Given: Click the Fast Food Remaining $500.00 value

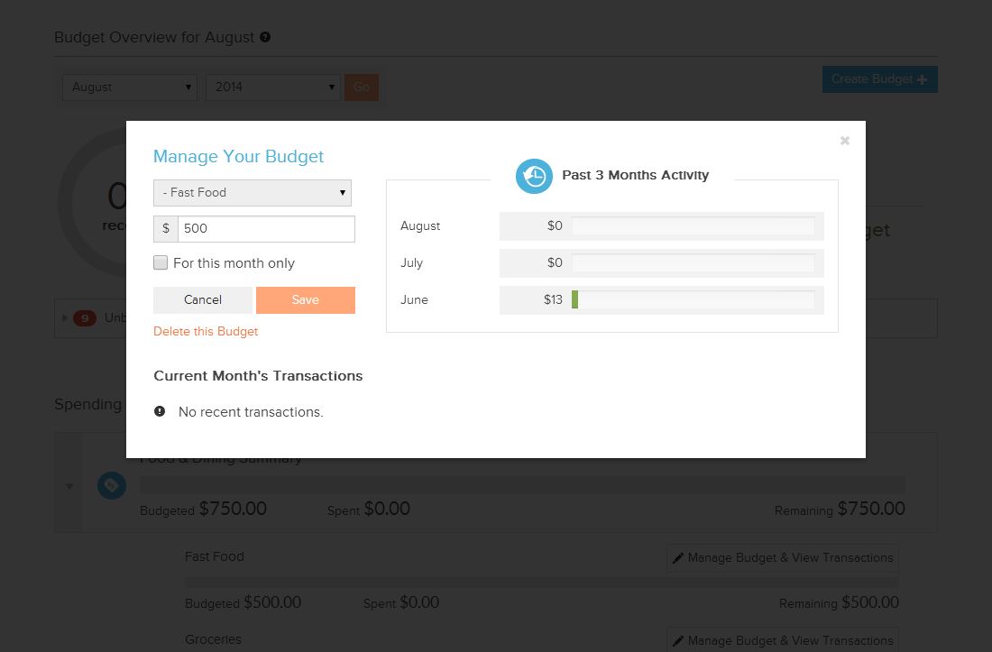Looking at the screenshot, I should 870,602.
